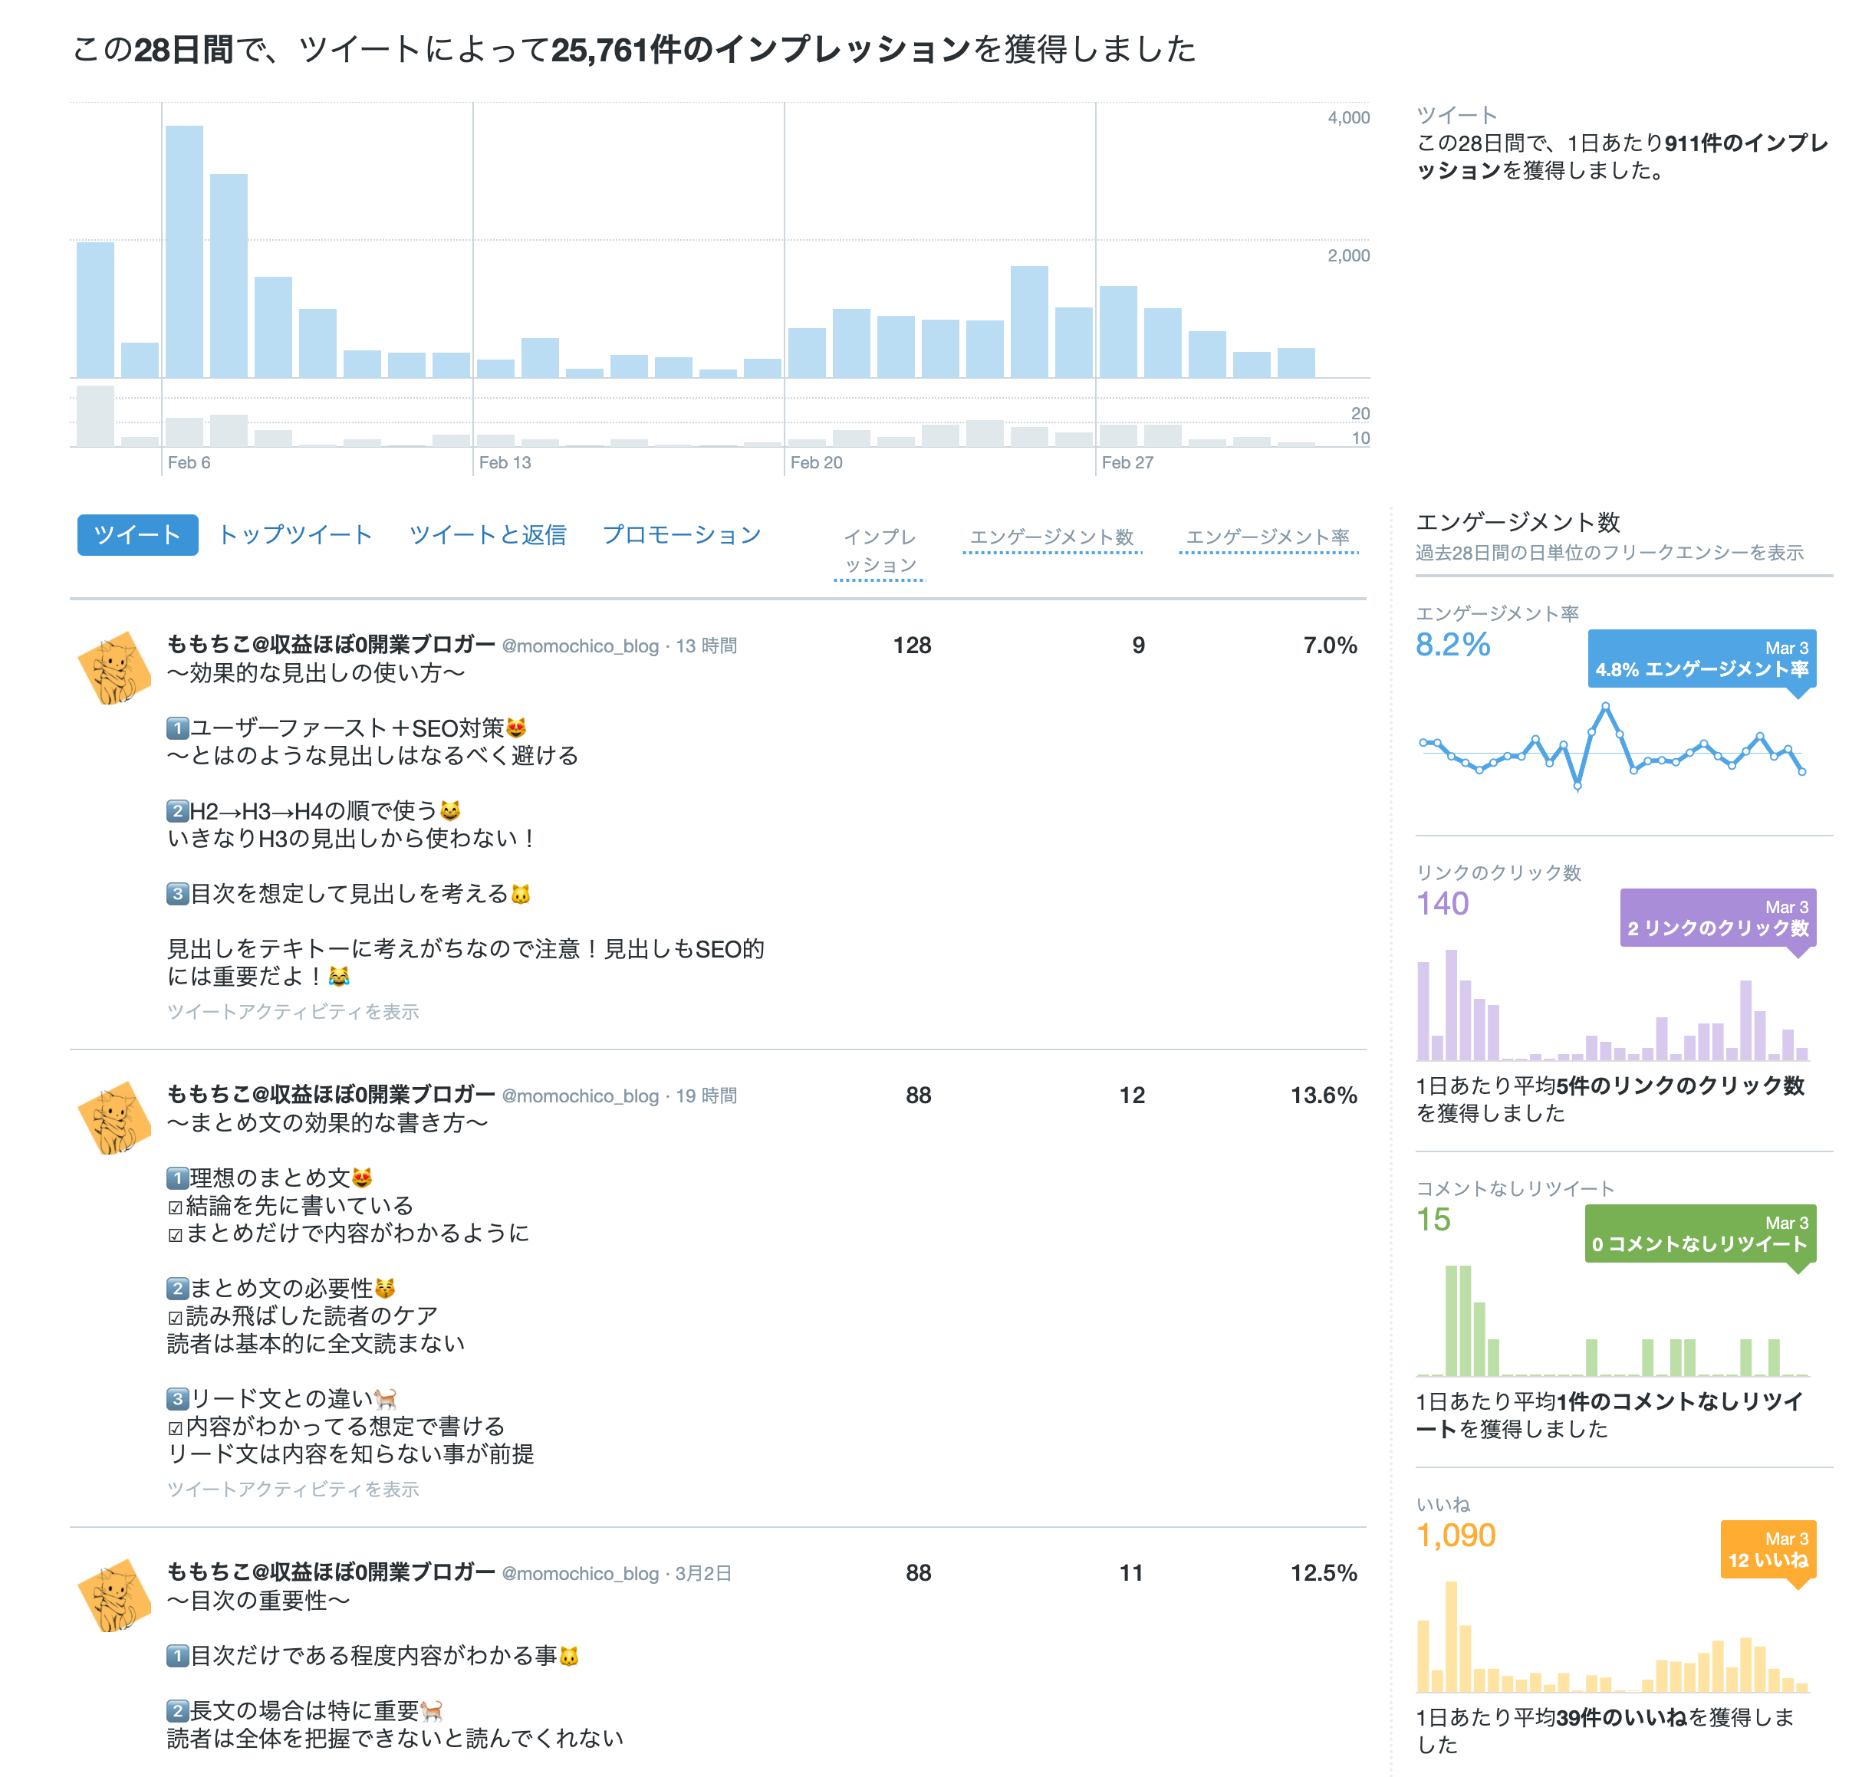The width and height of the screenshot is (1862, 1777).
Task: Open @momochico_blog handle on 19 時間 tweet
Action: point(580,1096)
